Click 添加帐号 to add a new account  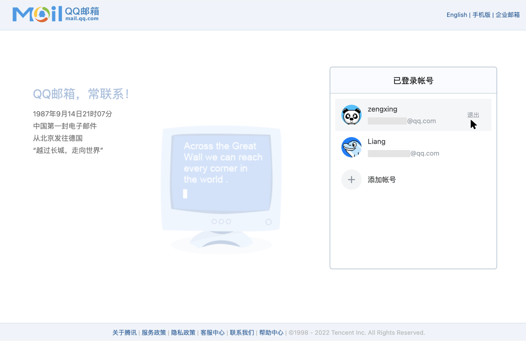[x=381, y=180]
